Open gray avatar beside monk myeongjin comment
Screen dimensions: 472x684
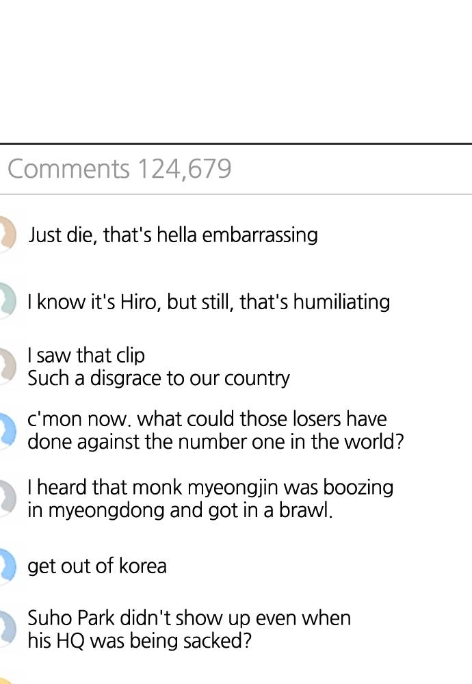click(x=8, y=498)
